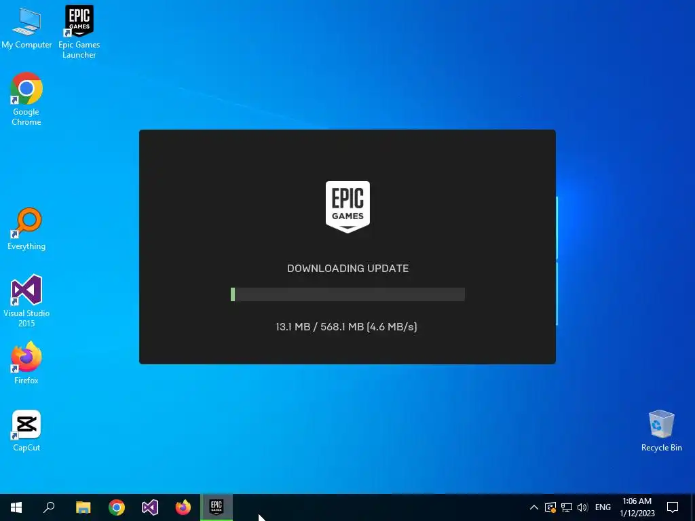Launch Chrome from the taskbar

coord(117,507)
